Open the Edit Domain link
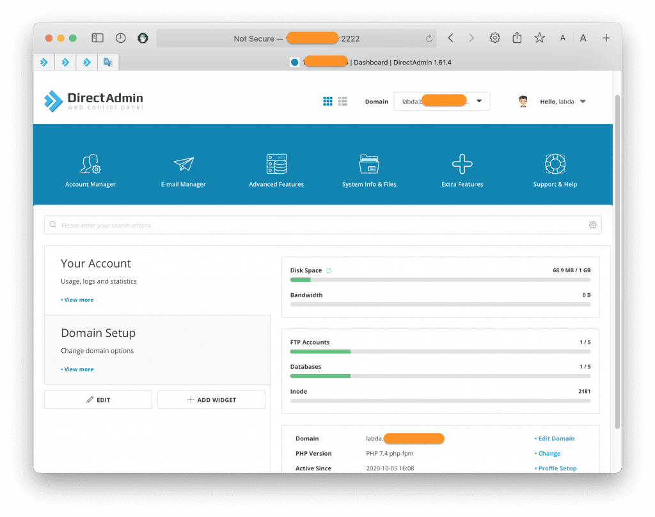This screenshot has width=655, height=517. [556, 438]
